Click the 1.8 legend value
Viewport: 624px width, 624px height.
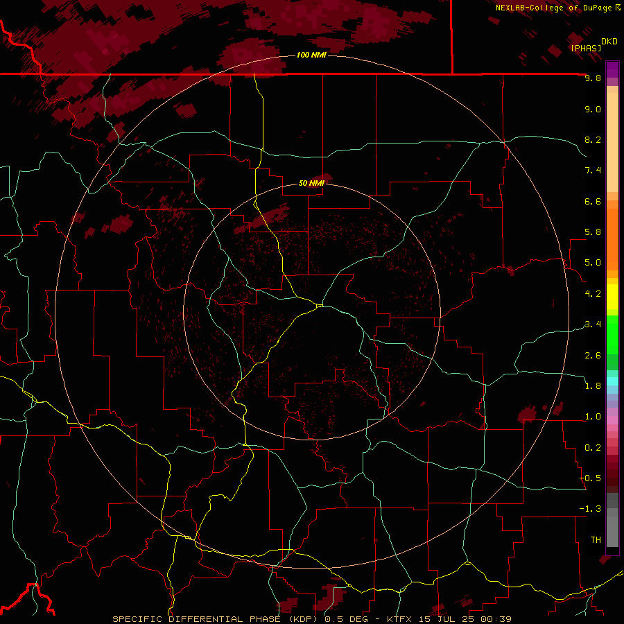tap(593, 386)
